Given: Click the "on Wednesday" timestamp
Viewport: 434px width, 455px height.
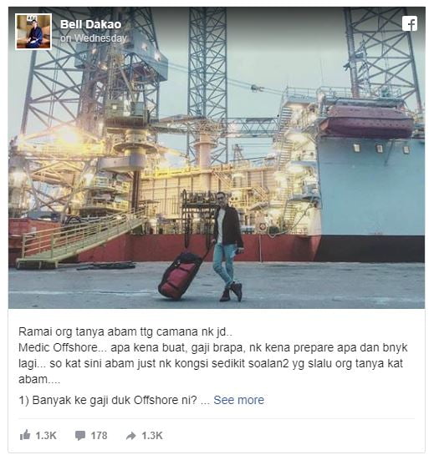Looking at the screenshot, I should pyautogui.click(x=94, y=38).
